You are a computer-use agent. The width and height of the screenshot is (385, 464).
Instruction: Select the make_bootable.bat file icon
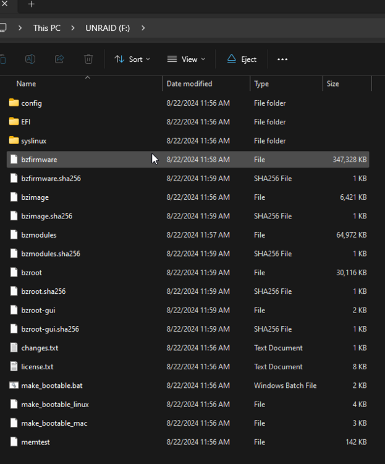[14, 385]
